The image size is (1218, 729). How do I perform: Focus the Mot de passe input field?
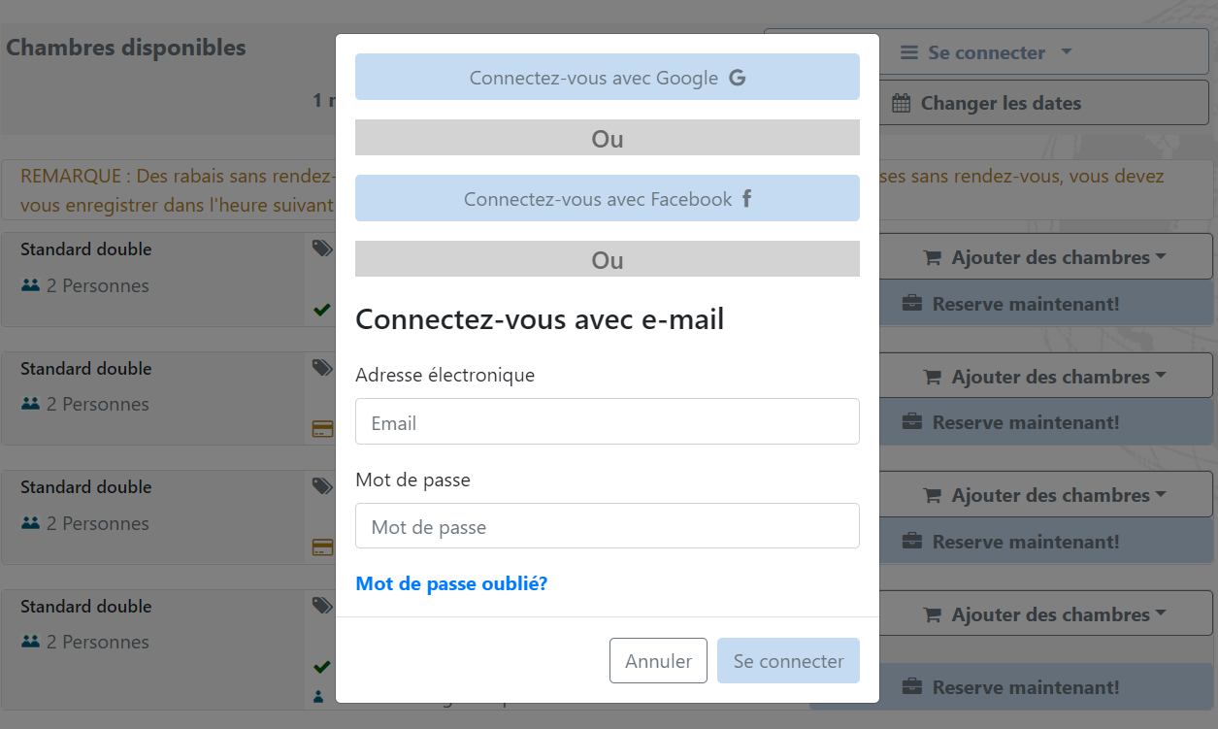[608, 525]
